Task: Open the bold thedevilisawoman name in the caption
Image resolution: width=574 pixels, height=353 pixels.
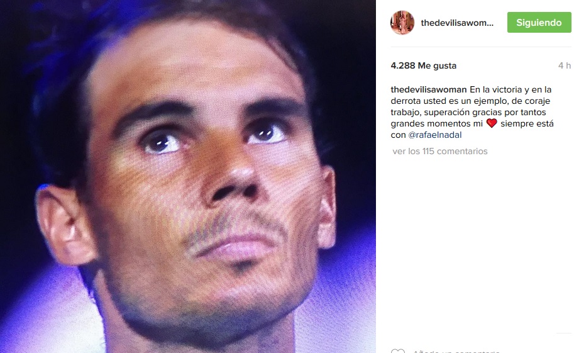Action: coord(429,89)
